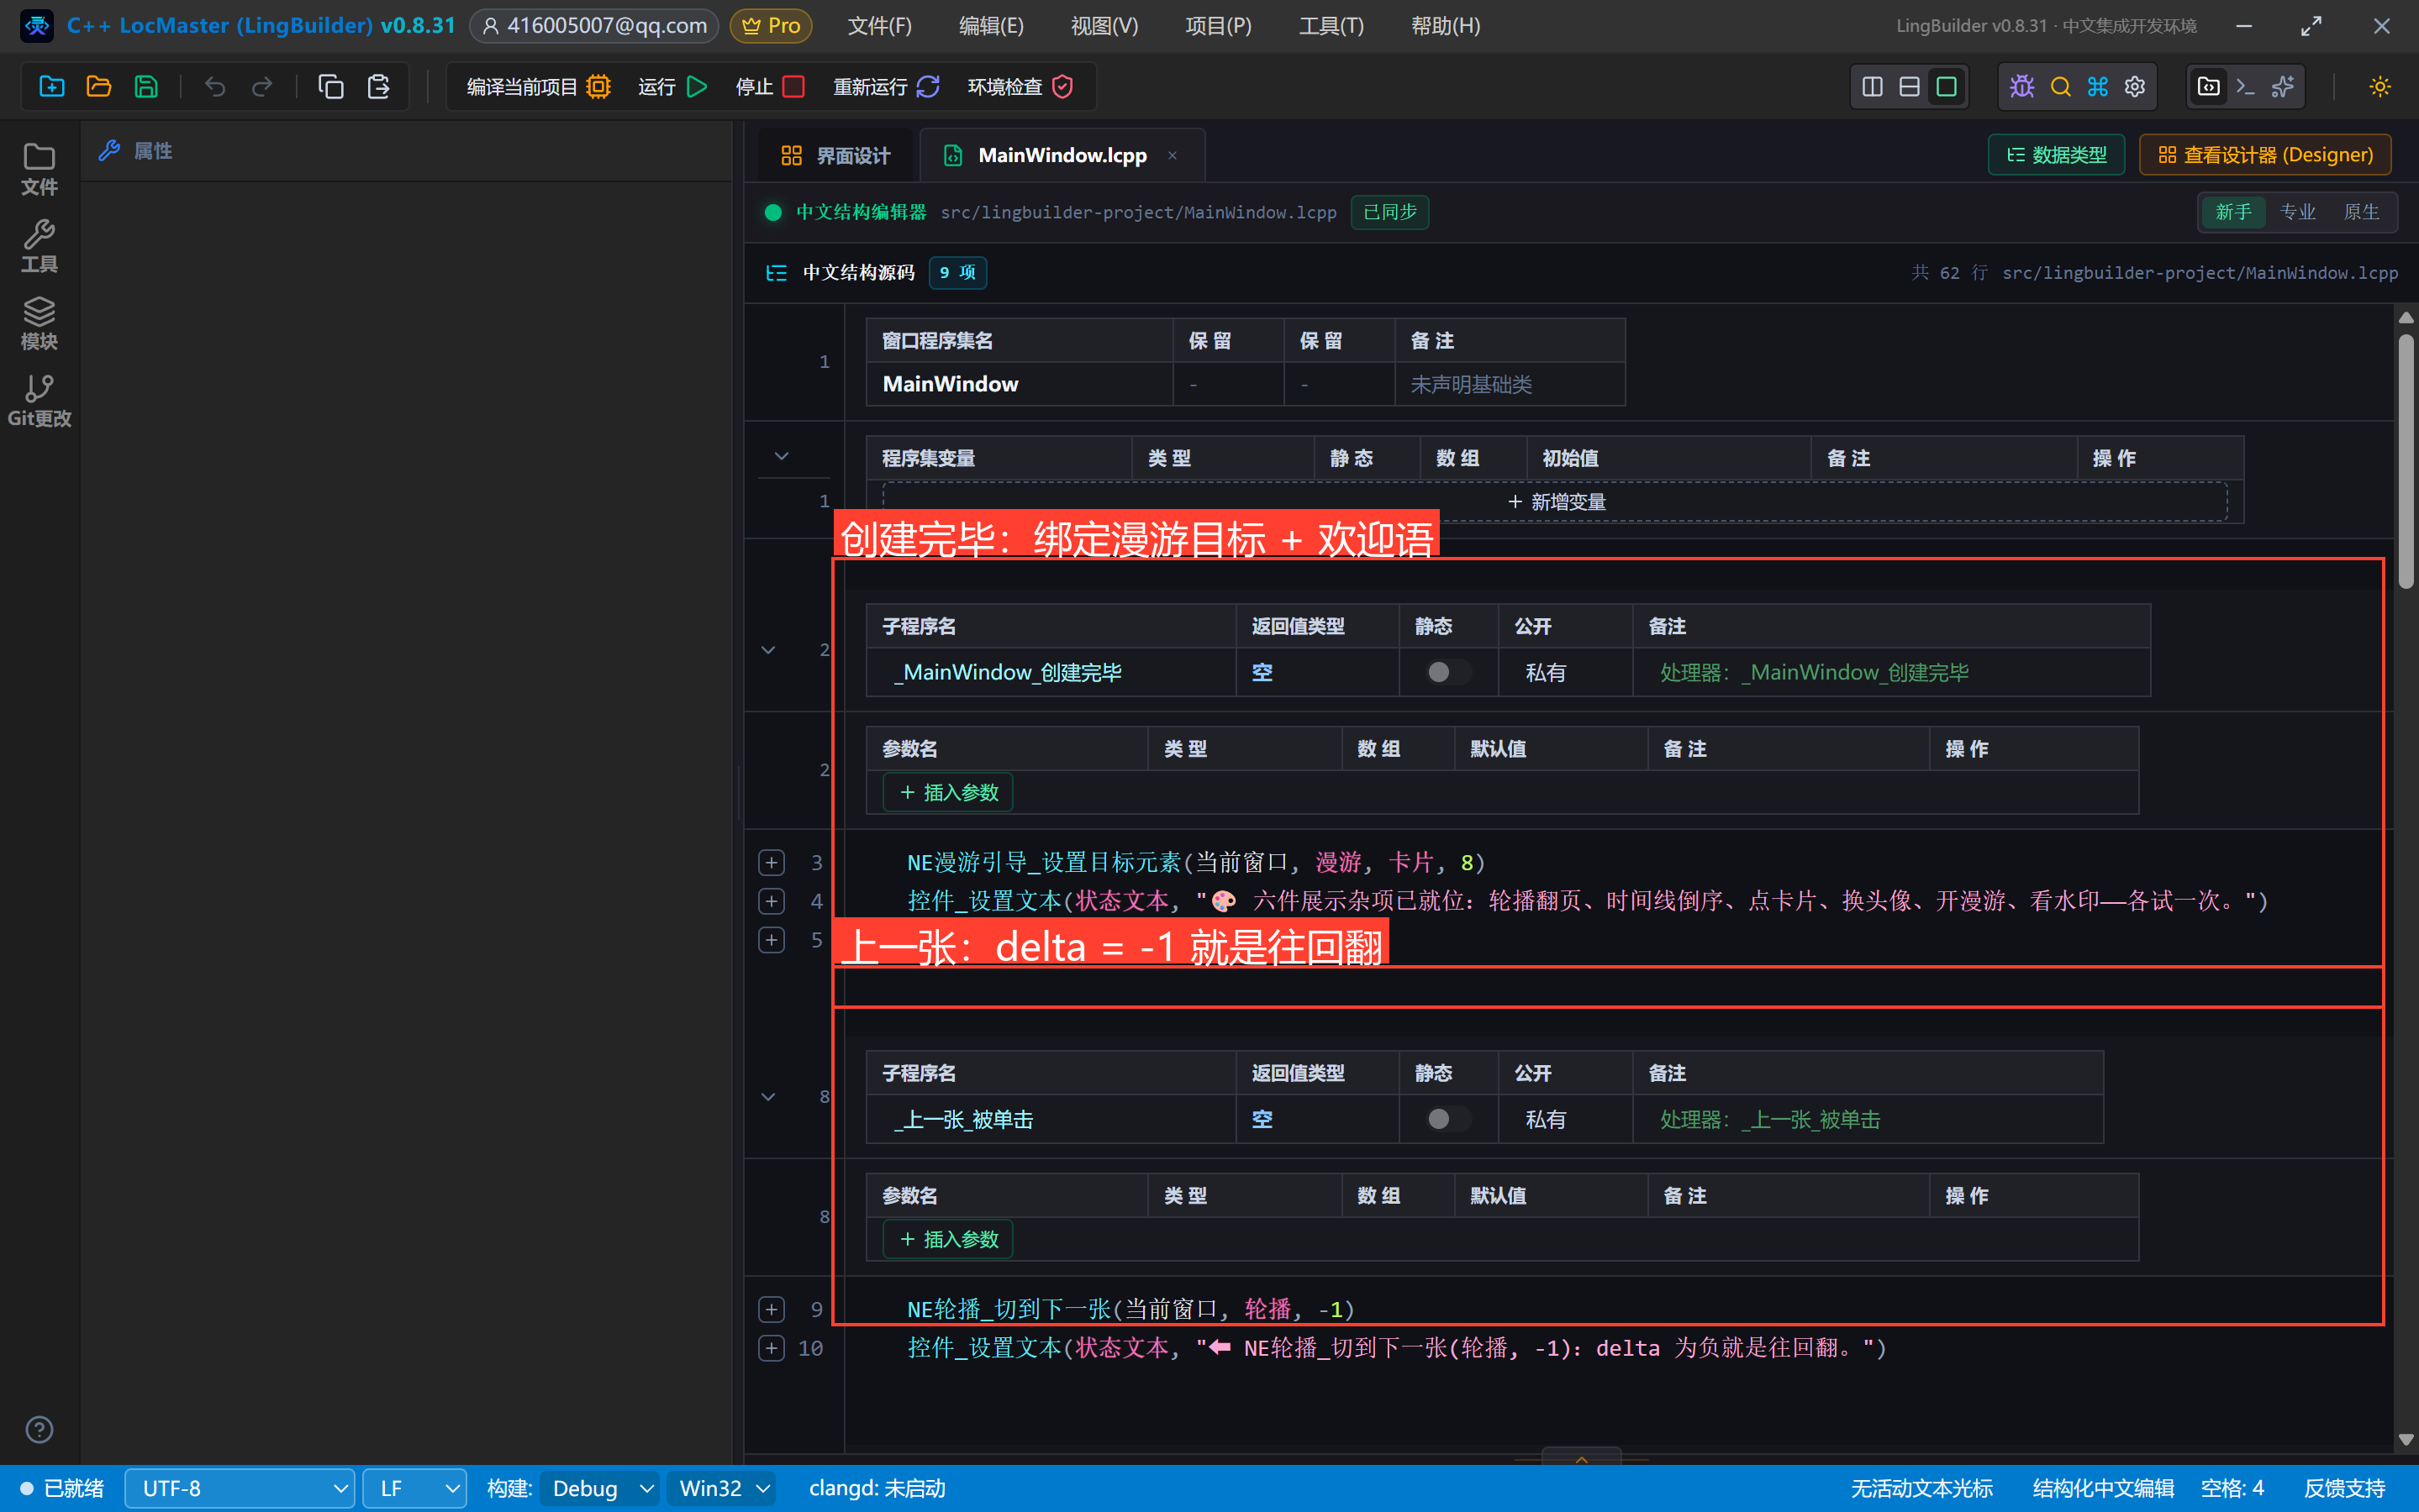
Task: Toggle static switch for _上一张_被单击
Action: [x=1447, y=1119]
